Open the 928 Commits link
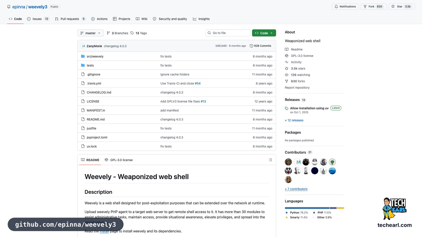Screen dimensions: 422x237 pyautogui.click(x=260, y=46)
